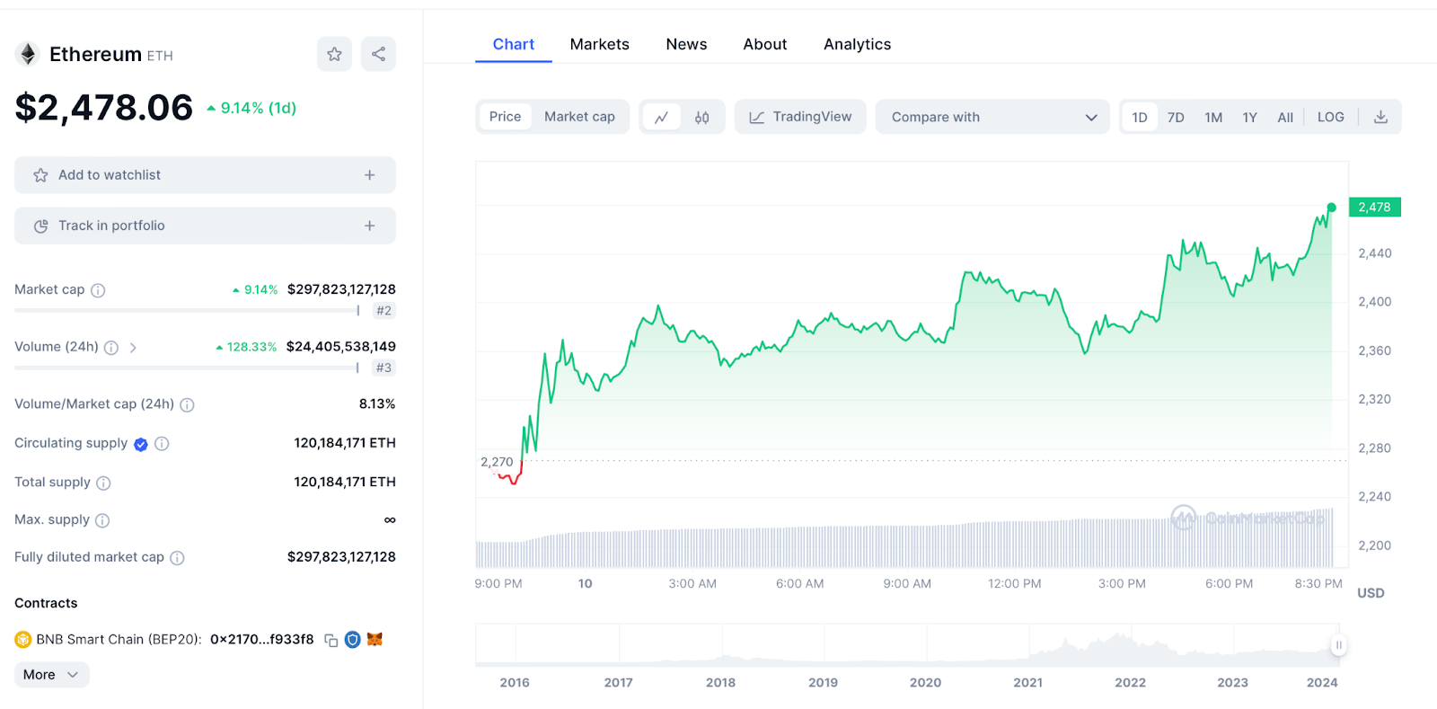Click the 0×2170...f933f8 contract address link
Screen dimensions: 1437x709
[x=262, y=640]
